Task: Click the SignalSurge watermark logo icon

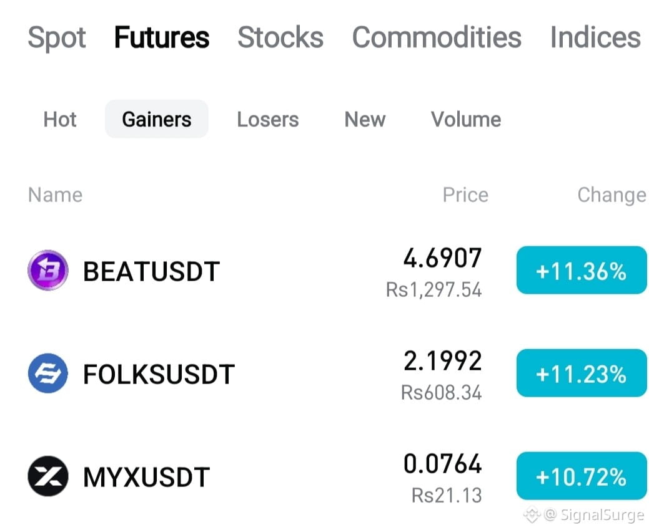Action: (532, 514)
